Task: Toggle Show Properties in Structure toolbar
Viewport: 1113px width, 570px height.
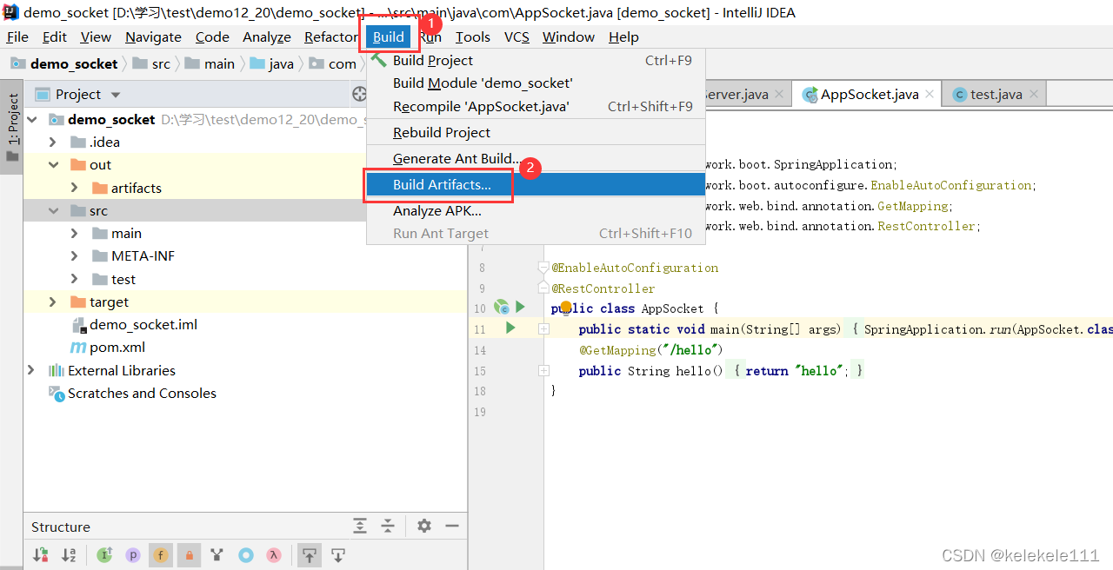Action: click(x=133, y=554)
